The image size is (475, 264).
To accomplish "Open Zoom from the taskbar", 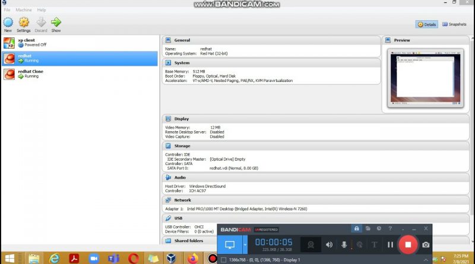I will (94, 258).
